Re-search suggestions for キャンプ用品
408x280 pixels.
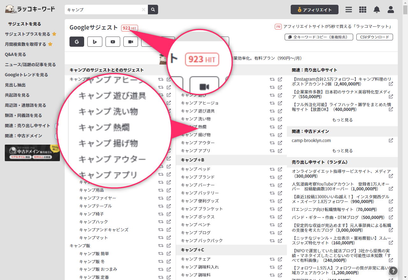161,190
